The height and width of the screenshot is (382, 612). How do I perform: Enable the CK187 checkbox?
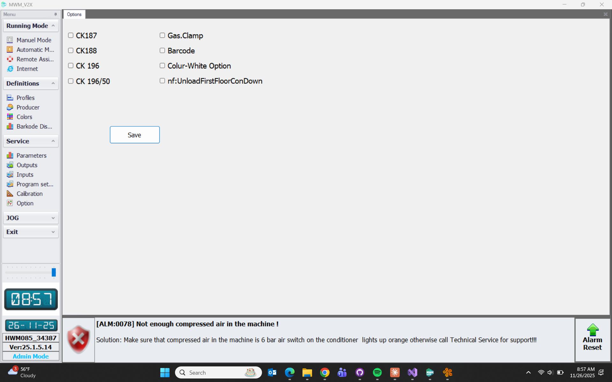[x=71, y=35]
